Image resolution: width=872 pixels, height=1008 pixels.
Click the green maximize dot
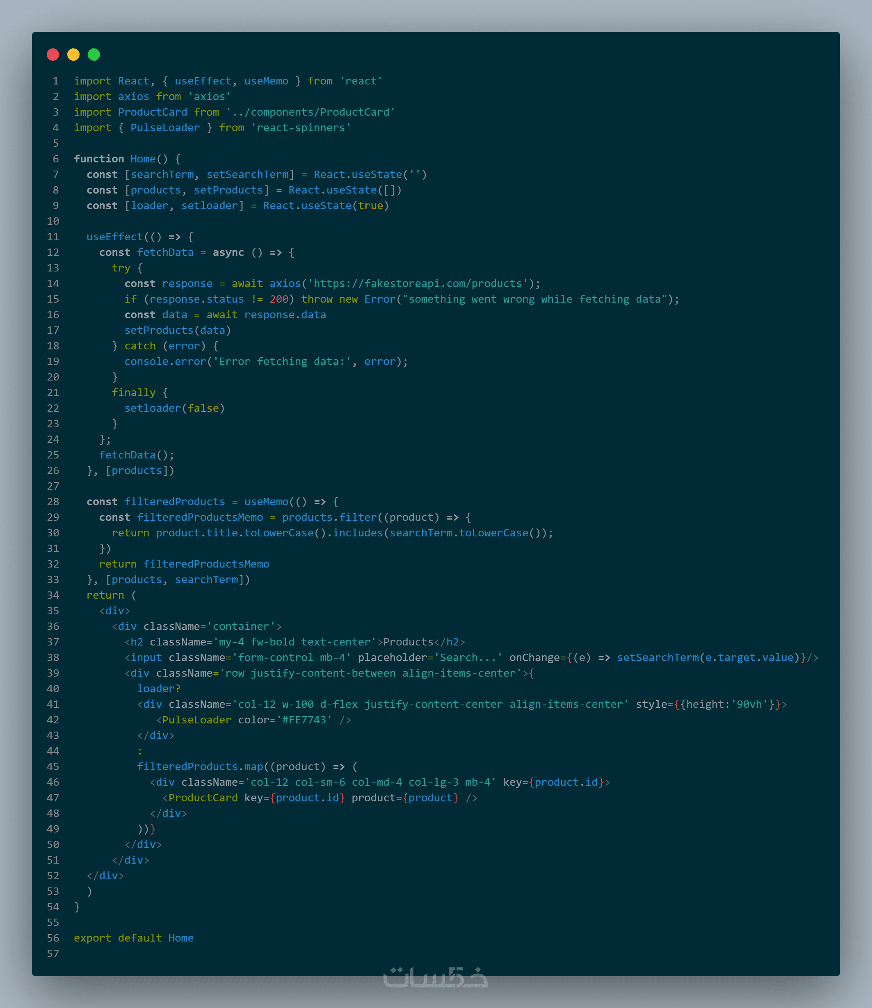(94, 55)
